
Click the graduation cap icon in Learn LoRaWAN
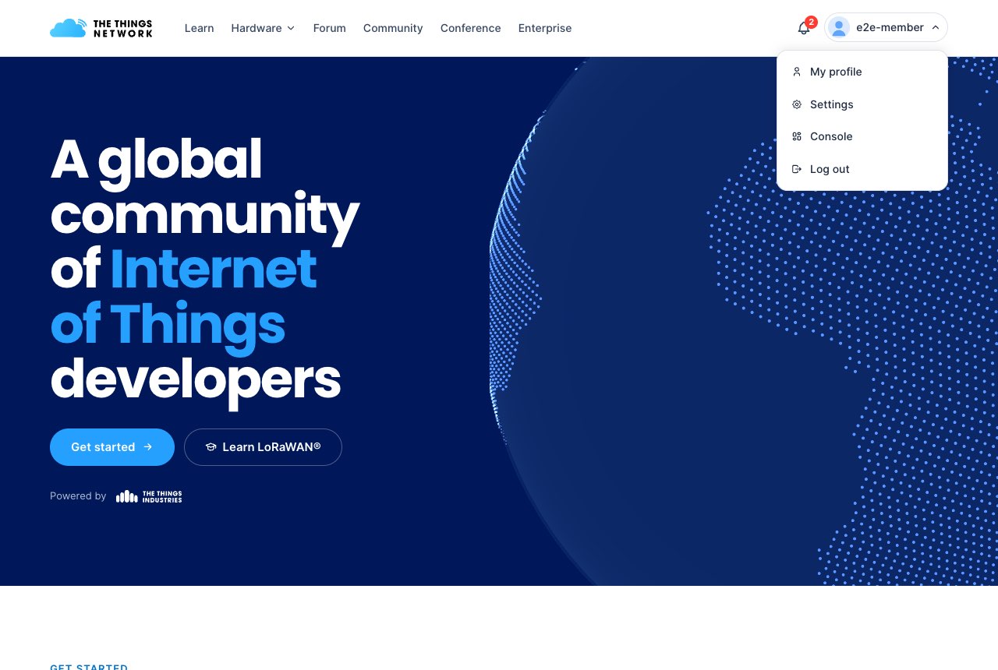point(211,447)
